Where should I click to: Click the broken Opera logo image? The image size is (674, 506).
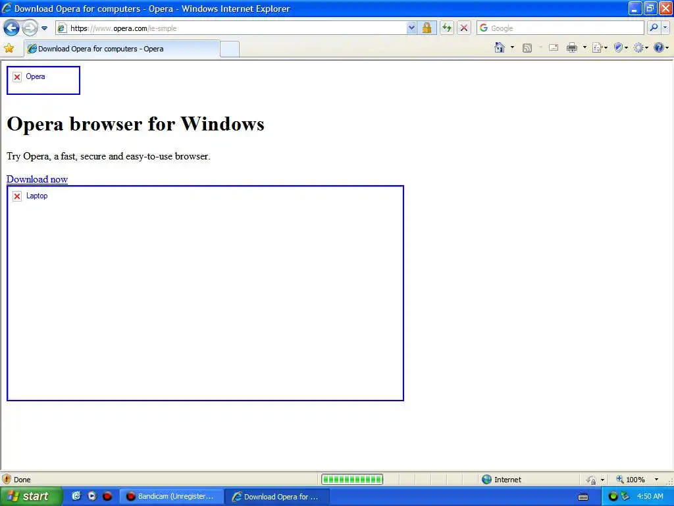point(43,80)
